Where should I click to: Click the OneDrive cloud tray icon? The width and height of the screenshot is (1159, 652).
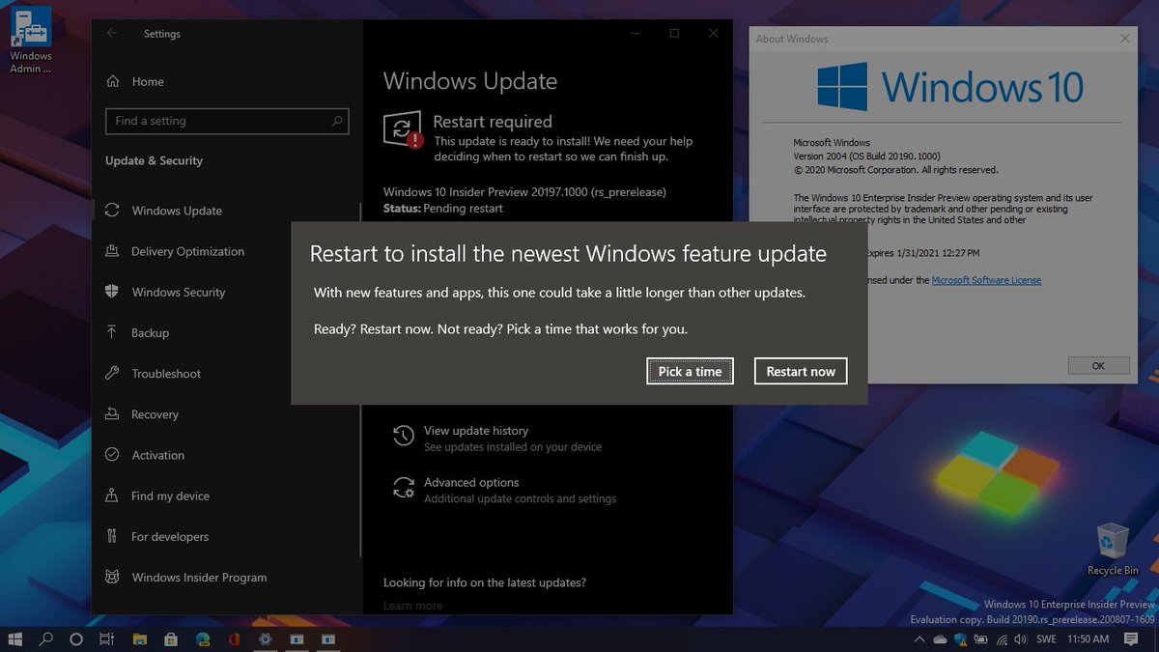tap(940, 639)
